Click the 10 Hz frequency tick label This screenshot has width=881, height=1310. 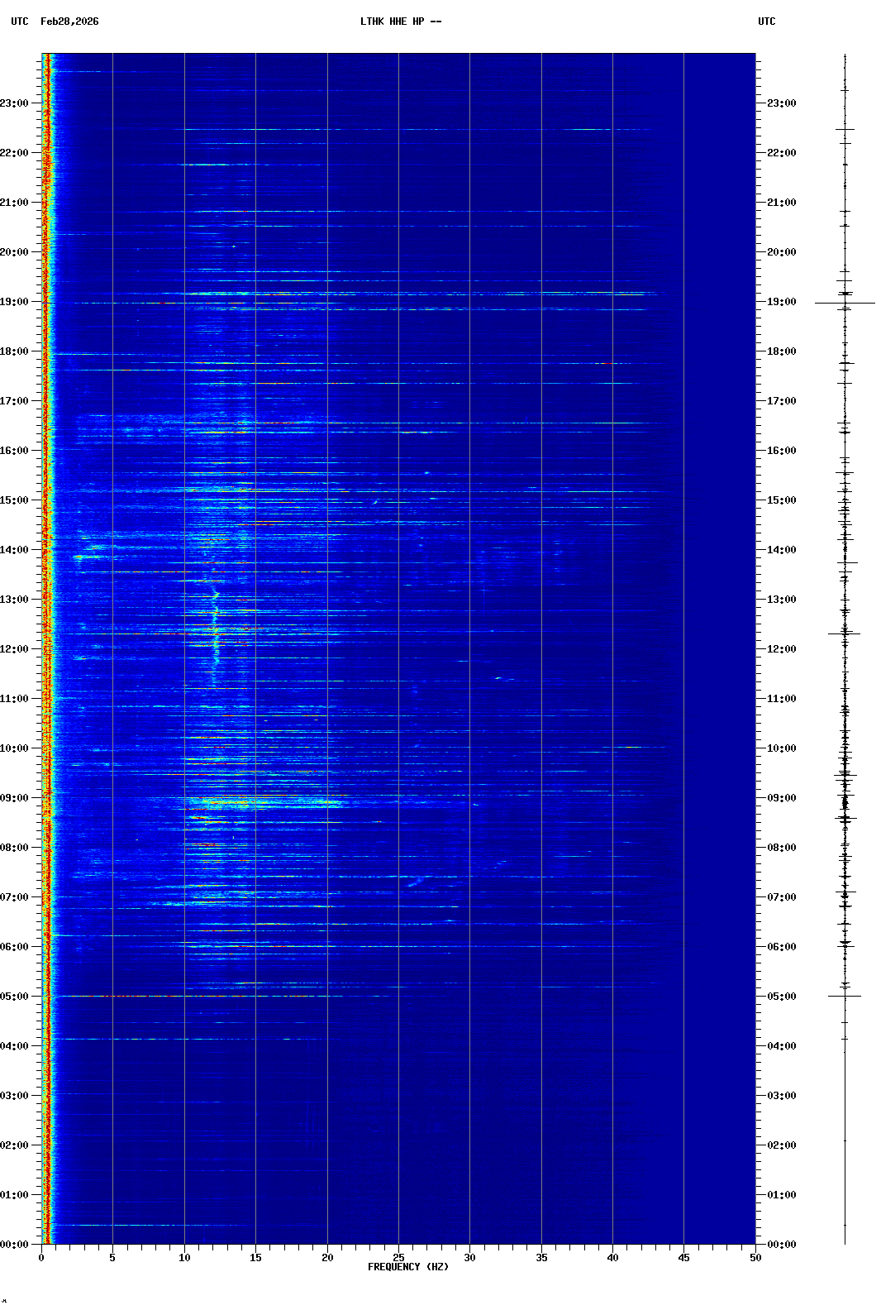[184, 1258]
